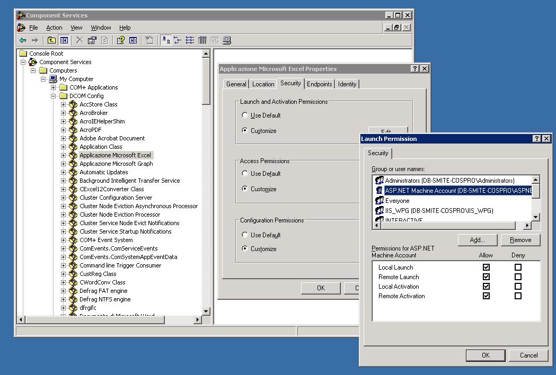Viewport: 556px width, 375px height.
Task: Click user names list horizontal scroll right arrow
Action: click(527, 226)
